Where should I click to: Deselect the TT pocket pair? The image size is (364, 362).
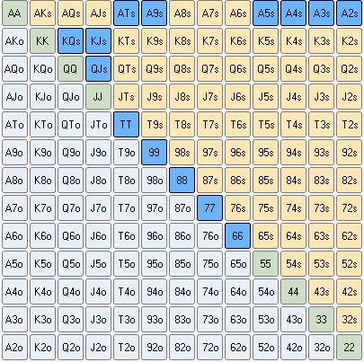(126, 124)
